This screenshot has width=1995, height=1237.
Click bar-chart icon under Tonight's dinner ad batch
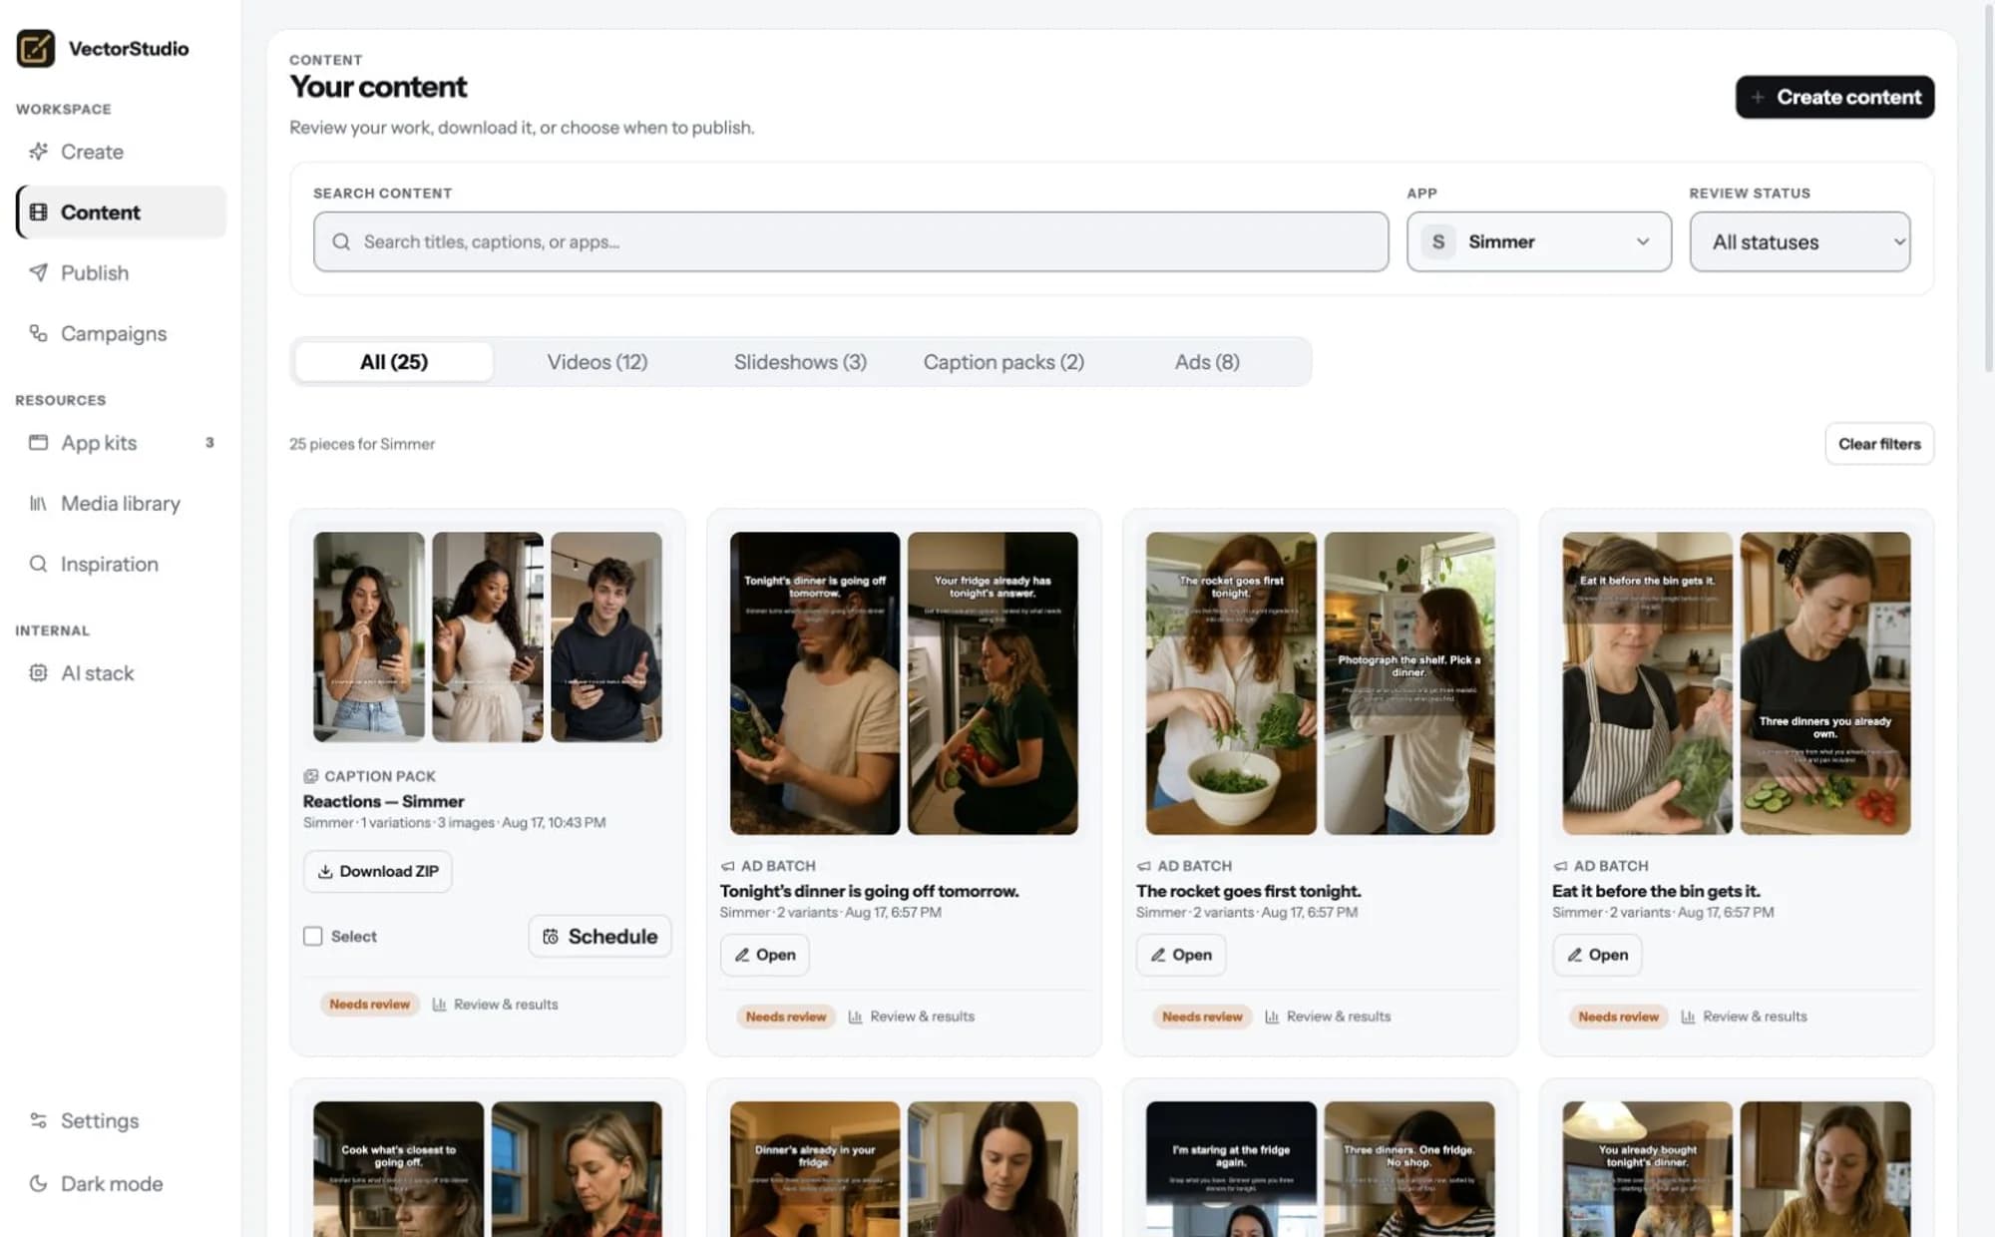(855, 1017)
